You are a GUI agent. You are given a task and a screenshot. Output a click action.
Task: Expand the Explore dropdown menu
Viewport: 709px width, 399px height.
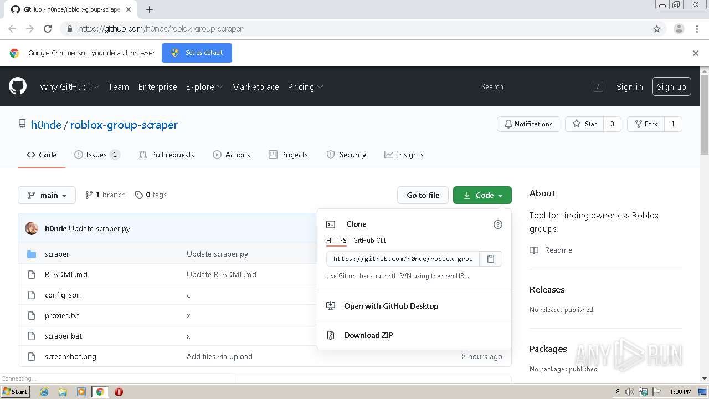click(x=204, y=86)
